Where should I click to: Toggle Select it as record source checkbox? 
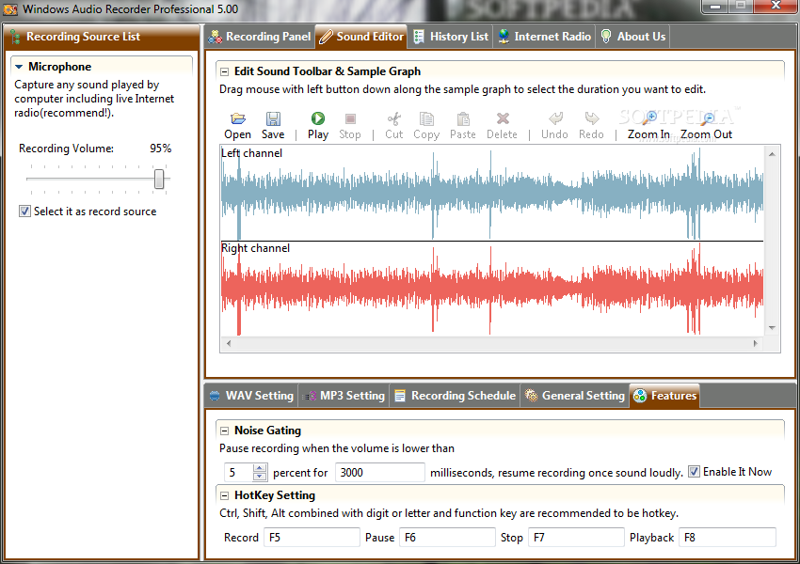24,211
